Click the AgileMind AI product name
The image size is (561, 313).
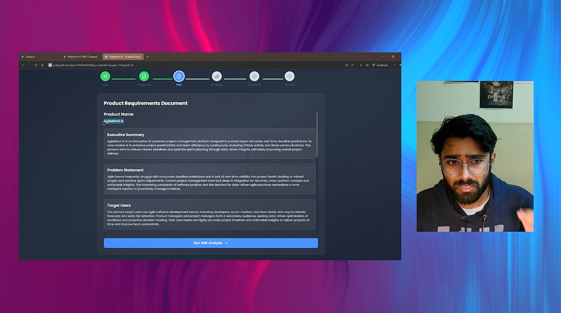[114, 121]
